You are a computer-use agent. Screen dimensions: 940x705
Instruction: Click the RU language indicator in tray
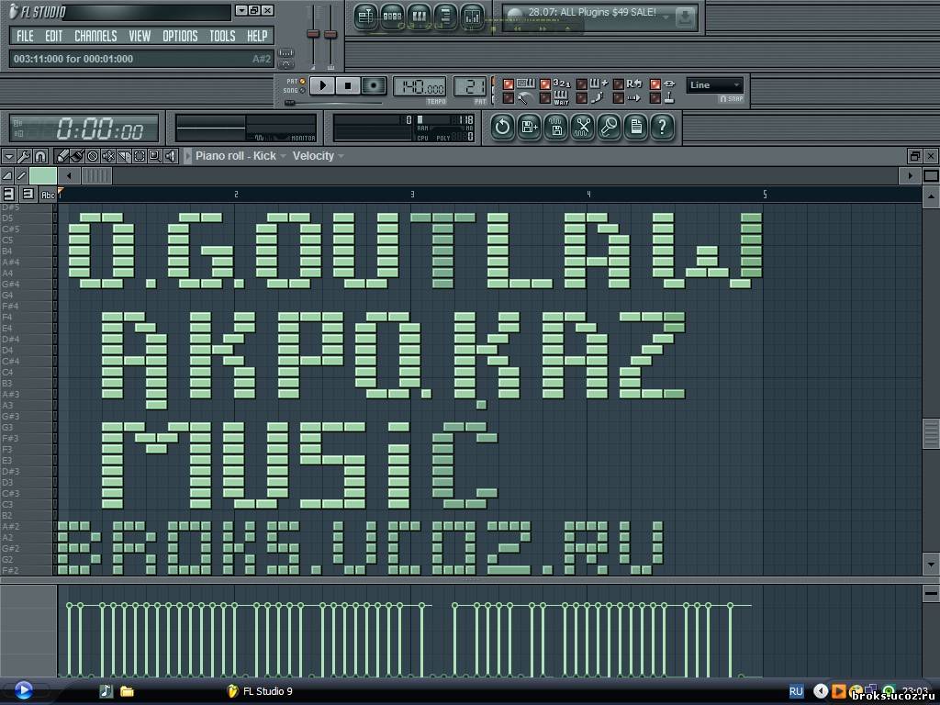pos(796,691)
